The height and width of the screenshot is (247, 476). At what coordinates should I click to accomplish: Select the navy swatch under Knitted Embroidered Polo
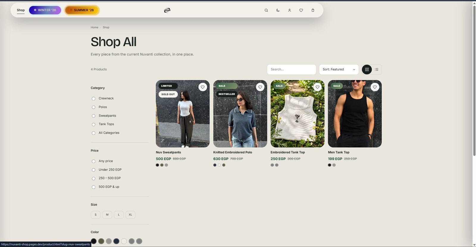[215, 165]
